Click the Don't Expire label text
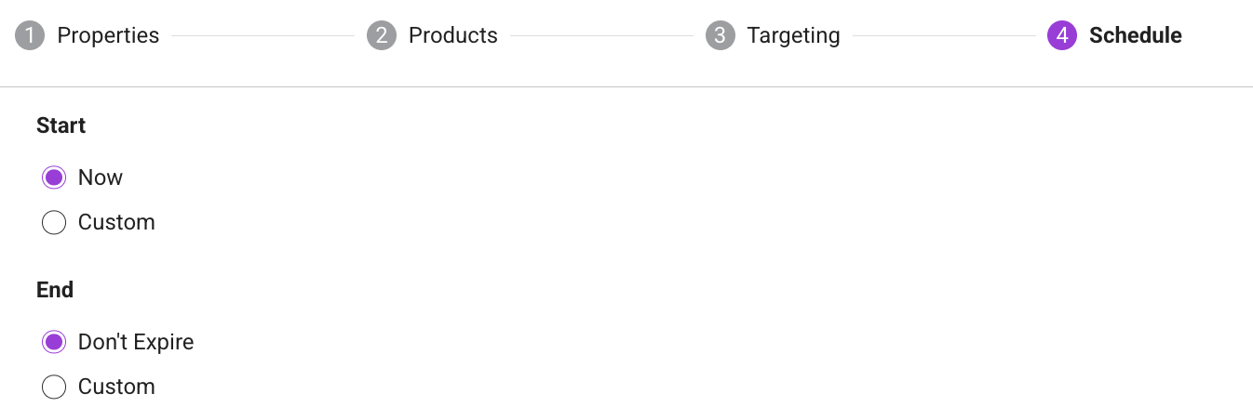The width and height of the screenshot is (1253, 420). click(x=136, y=342)
